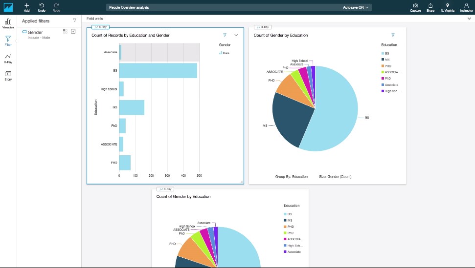
Task: Click the bar chart drag handle
Action: (x=166, y=29)
